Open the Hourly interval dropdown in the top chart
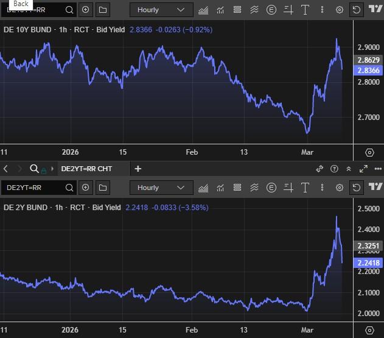The width and height of the screenshot is (384, 338). [161, 10]
